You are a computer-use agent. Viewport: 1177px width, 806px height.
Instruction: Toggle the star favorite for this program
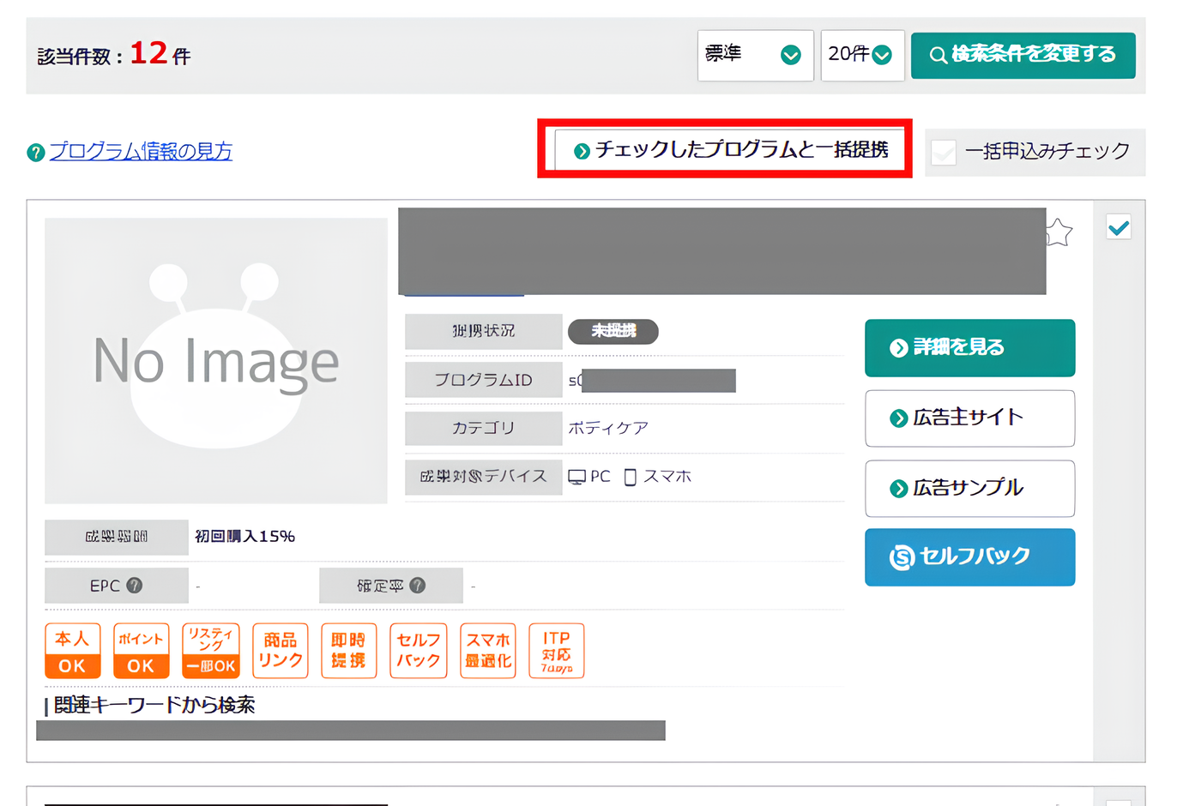pyautogui.click(x=1060, y=232)
